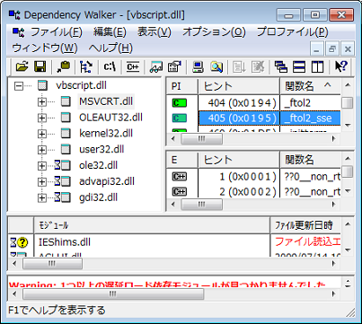The image size is (362, 324).
Task: Click the auto-expand tree toolbar icon
Action: coord(85,66)
